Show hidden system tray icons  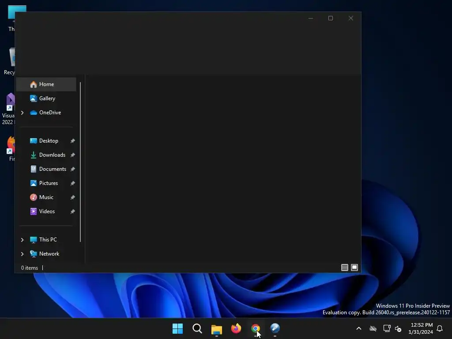359,328
